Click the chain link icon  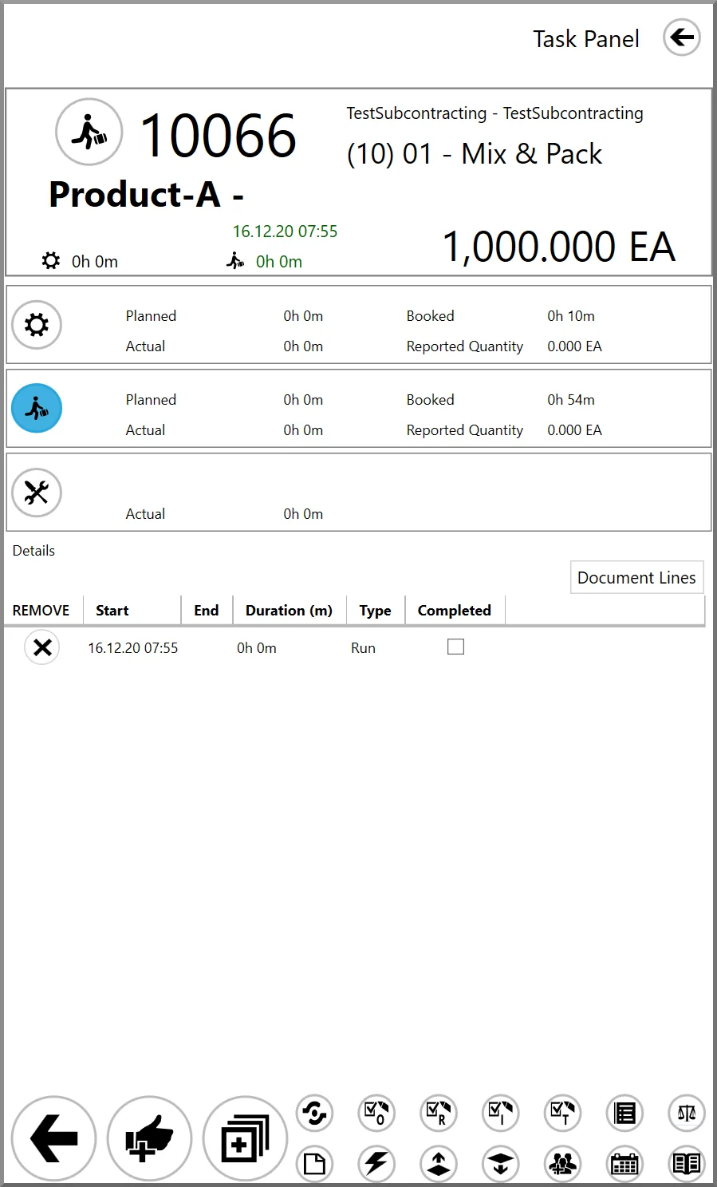point(315,1113)
